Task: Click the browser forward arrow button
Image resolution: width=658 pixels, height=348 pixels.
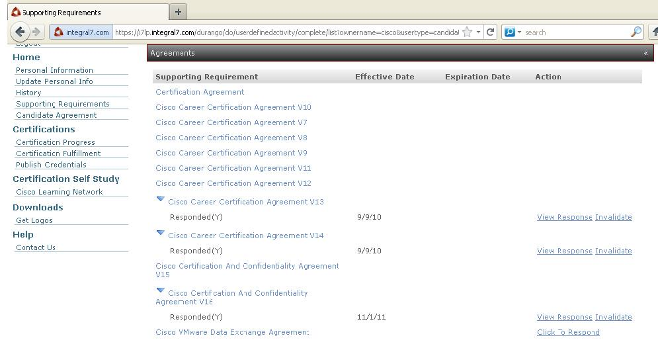Action: [37, 32]
